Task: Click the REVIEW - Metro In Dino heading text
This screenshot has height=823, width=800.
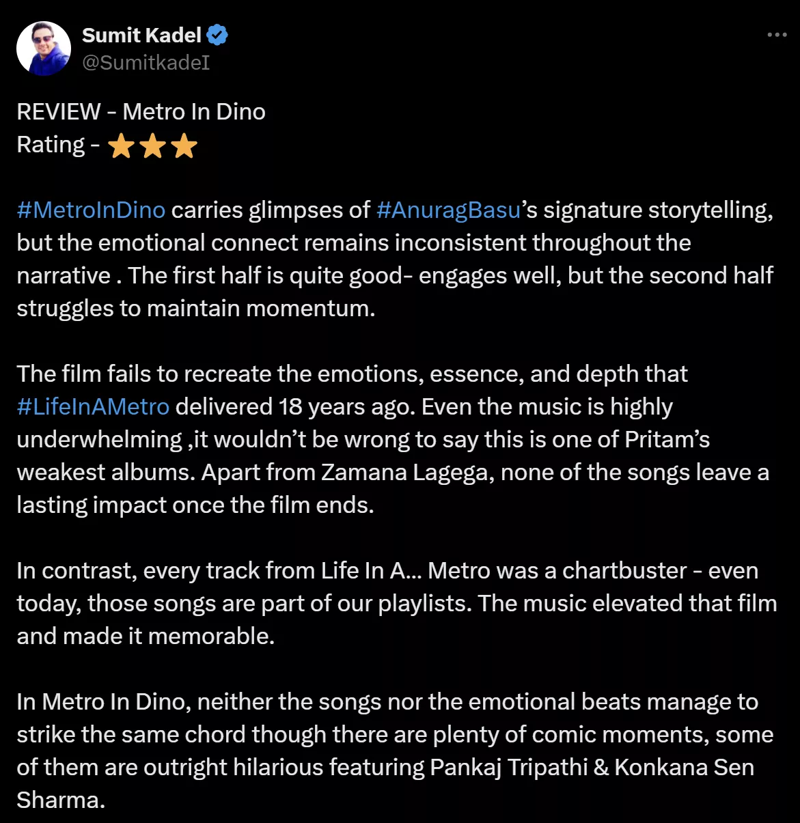Action: click(141, 111)
